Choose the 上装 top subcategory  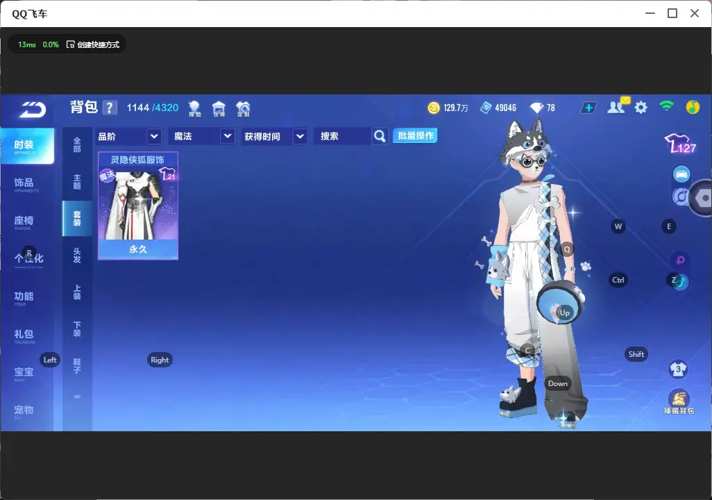point(77,292)
